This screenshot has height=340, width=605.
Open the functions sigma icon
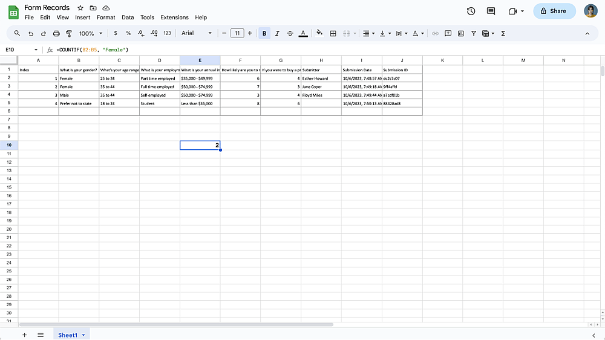(503, 33)
